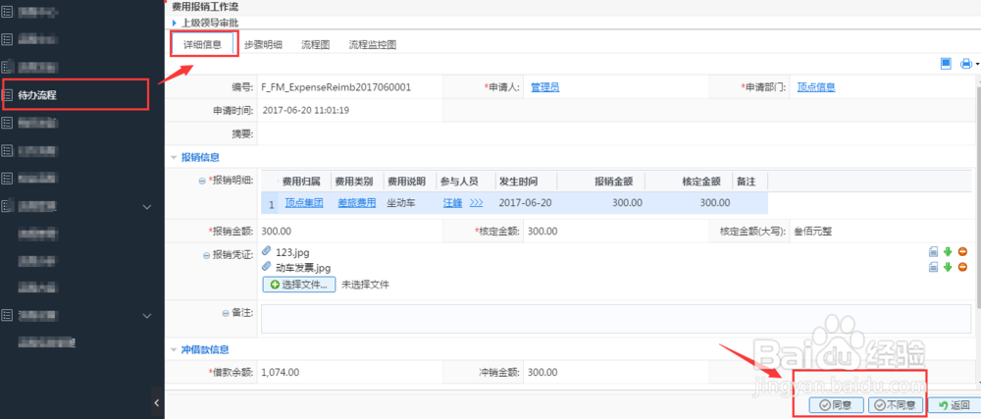This screenshot has width=981, height=419.
Task: Select row number 1 in 报销明细
Action: [271, 203]
